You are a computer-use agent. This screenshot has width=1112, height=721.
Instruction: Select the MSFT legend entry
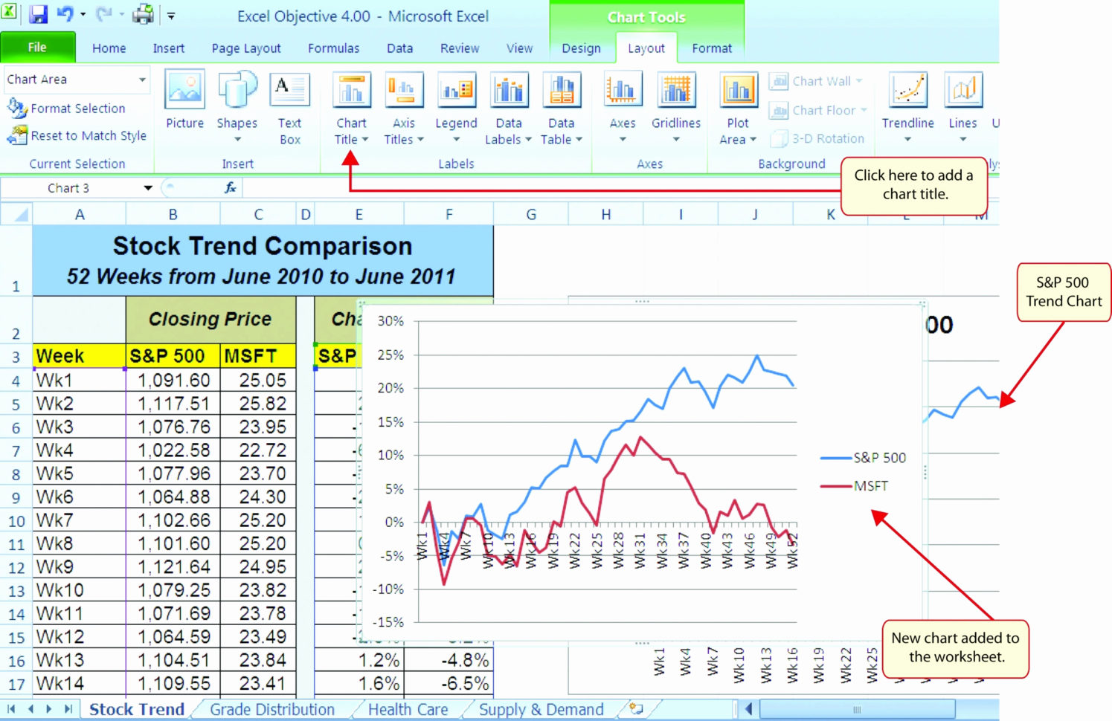[x=855, y=486]
